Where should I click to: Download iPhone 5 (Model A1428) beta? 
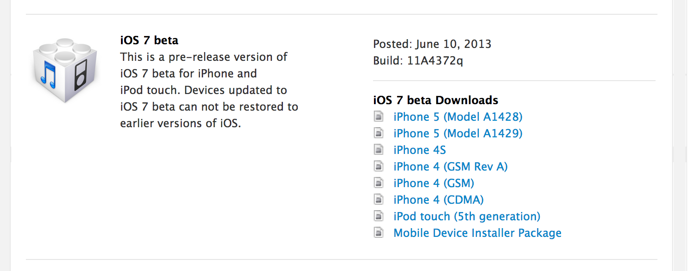(458, 117)
